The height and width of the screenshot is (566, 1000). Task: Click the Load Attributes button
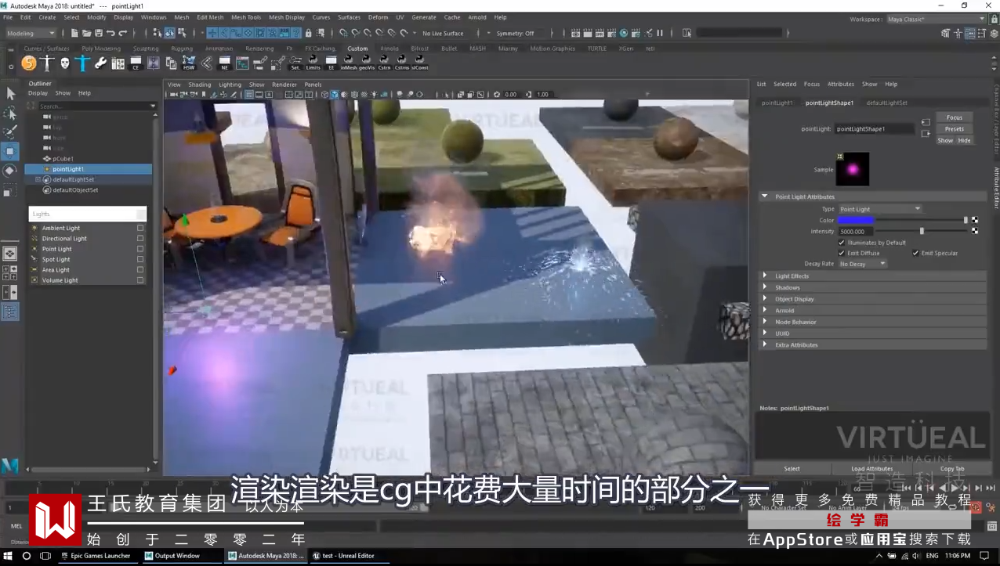pos(871,469)
